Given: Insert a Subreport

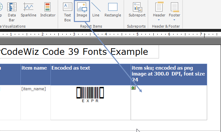Looking at the screenshot, I should coord(137,10).
